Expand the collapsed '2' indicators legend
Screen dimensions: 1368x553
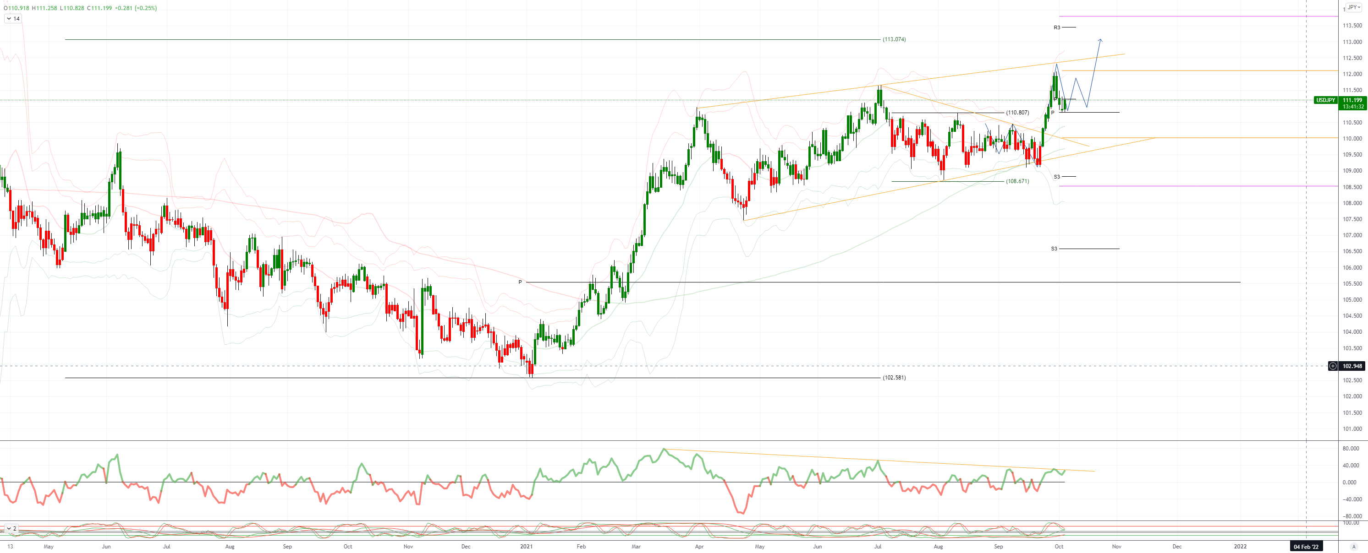pyautogui.click(x=11, y=529)
